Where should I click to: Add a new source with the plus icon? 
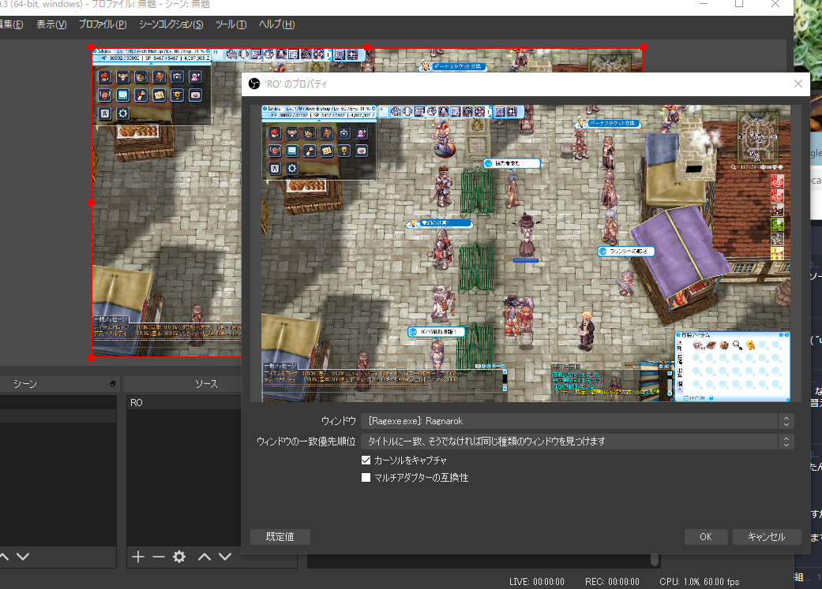coord(138,557)
